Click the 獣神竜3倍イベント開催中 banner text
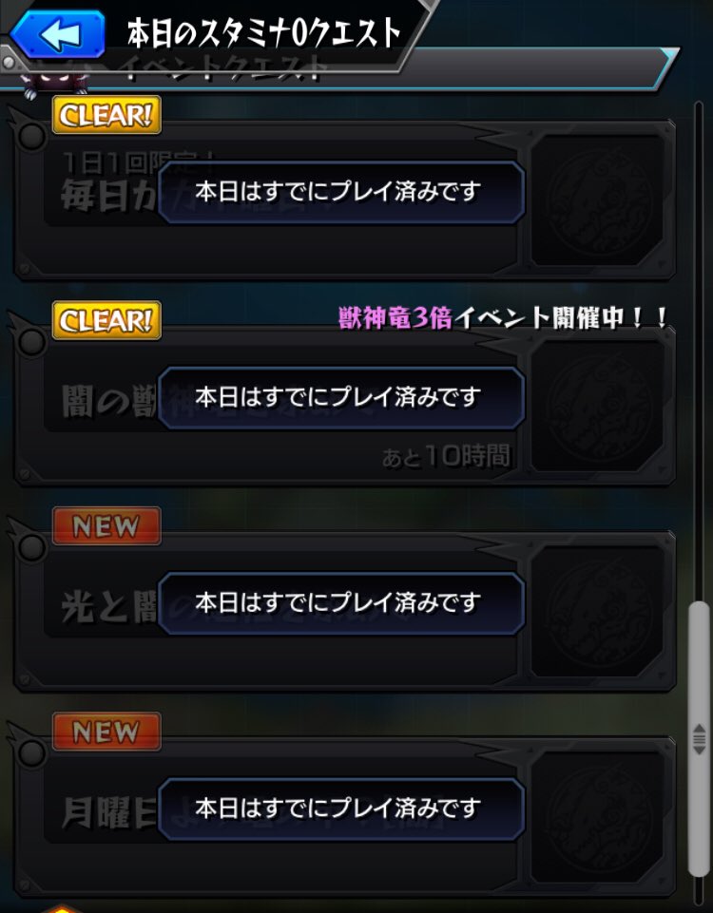713x913 pixels. [503, 318]
